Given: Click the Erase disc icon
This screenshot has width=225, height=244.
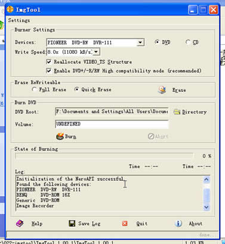Looking at the screenshot, I should click(162, 90).
